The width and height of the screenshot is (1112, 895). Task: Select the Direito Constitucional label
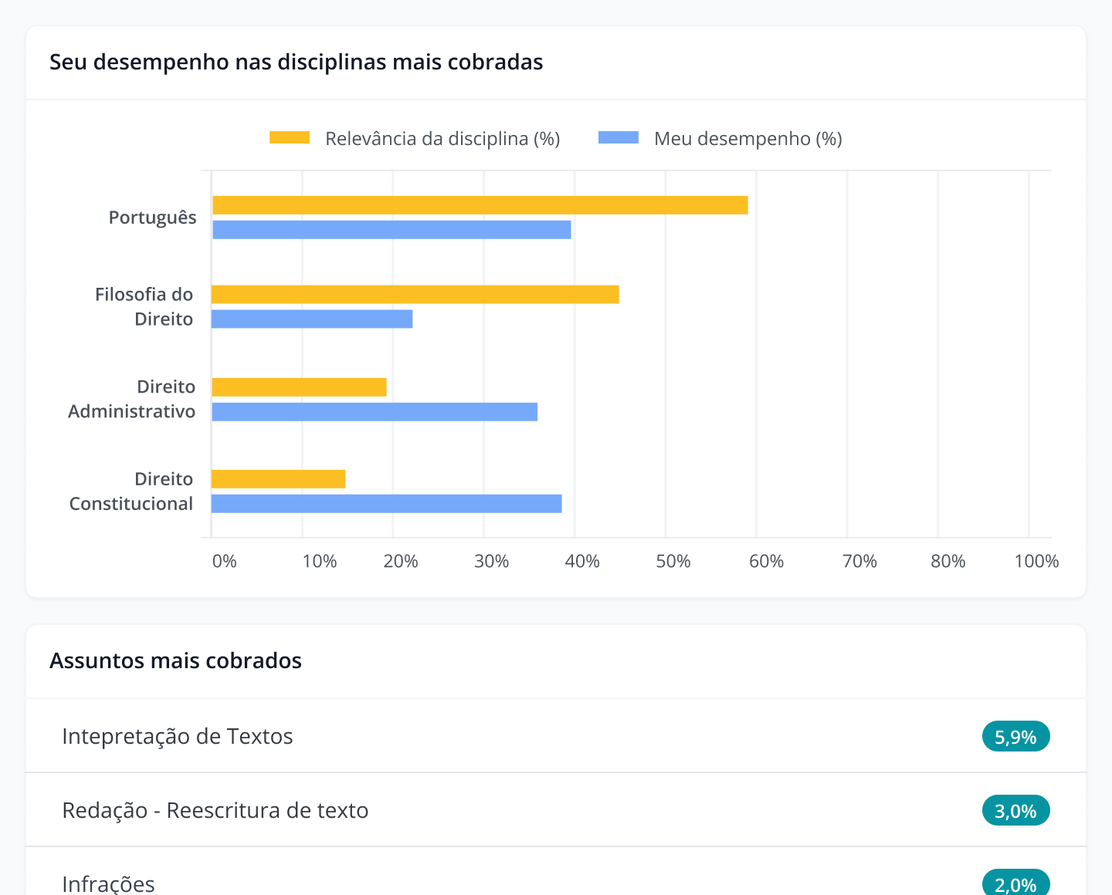[x=131, y=491]
